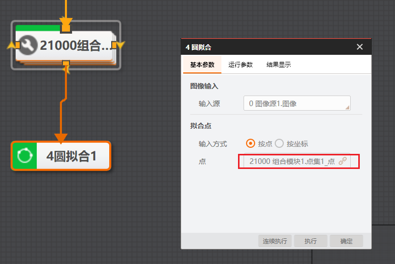Select the 按坐标 input method radio button
The image size is (395, 264).
click(x=279, y=143)
